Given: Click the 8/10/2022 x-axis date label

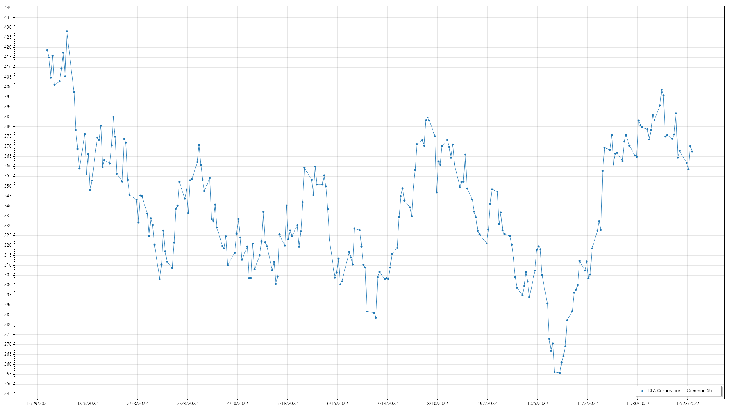Looking at the screenshot, I should (x=437, y=403).
